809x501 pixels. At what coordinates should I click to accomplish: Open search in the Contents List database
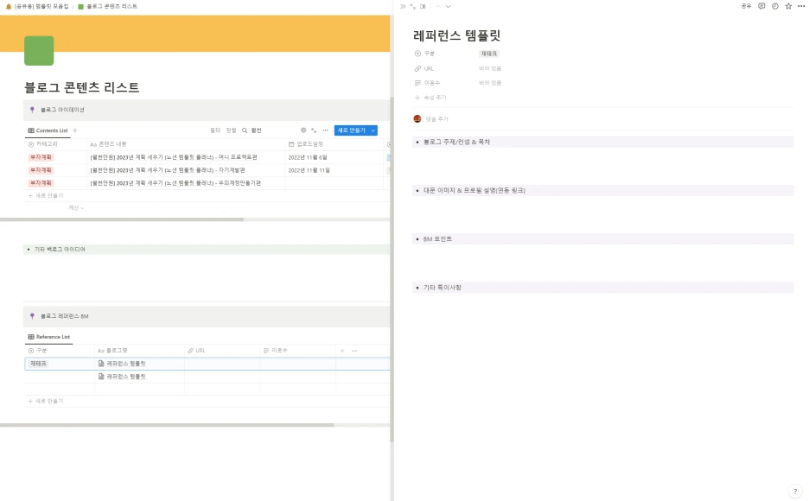pos(245,130)
